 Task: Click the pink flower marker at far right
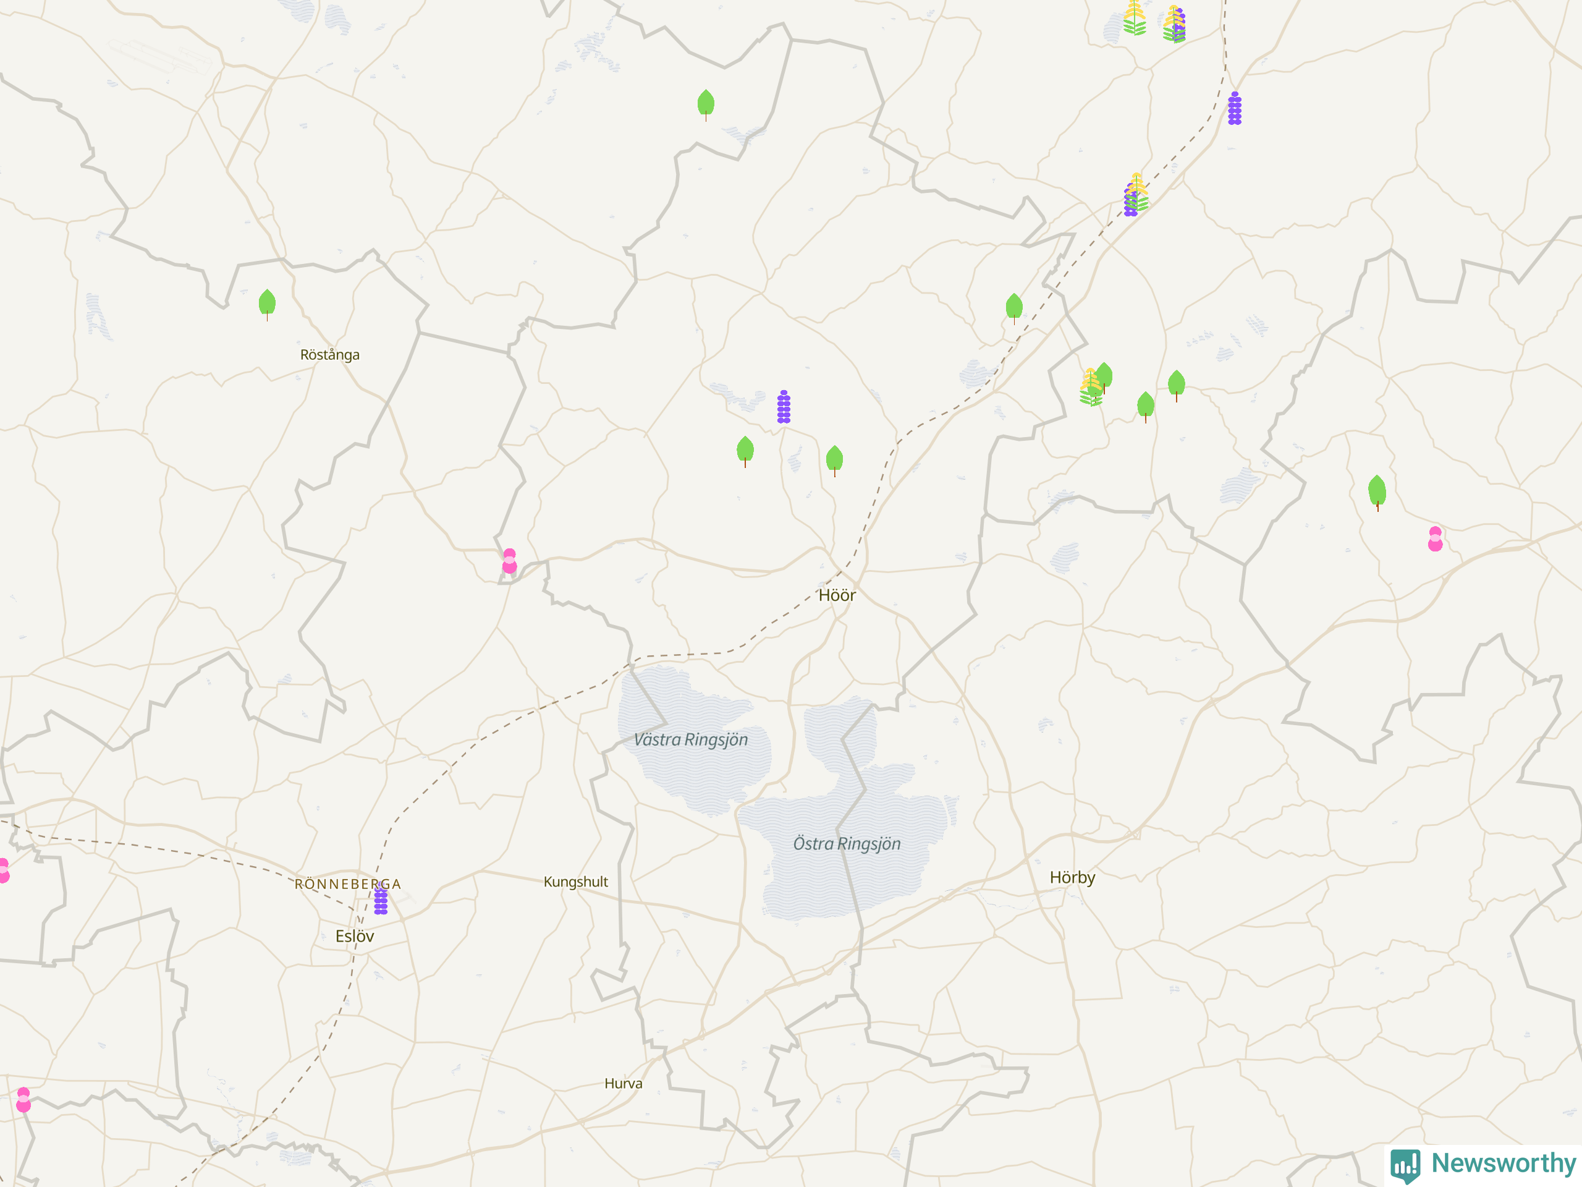(x=1436, y=538)
